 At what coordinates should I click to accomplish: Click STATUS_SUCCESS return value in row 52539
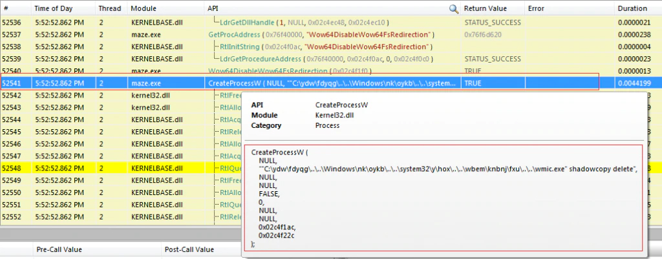click(x=492, y=59)
